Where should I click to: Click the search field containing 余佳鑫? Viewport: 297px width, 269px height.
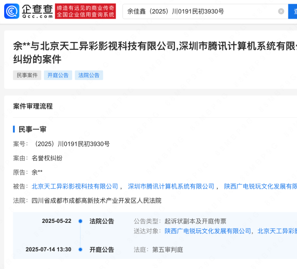(201, 11)
